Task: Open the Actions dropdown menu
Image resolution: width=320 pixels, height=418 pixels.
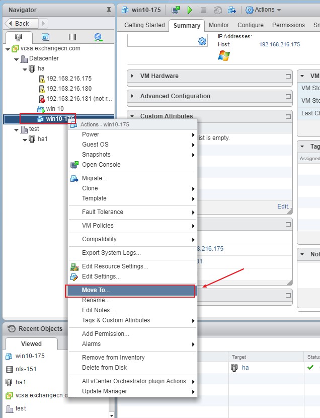Action: click(263, 10)
